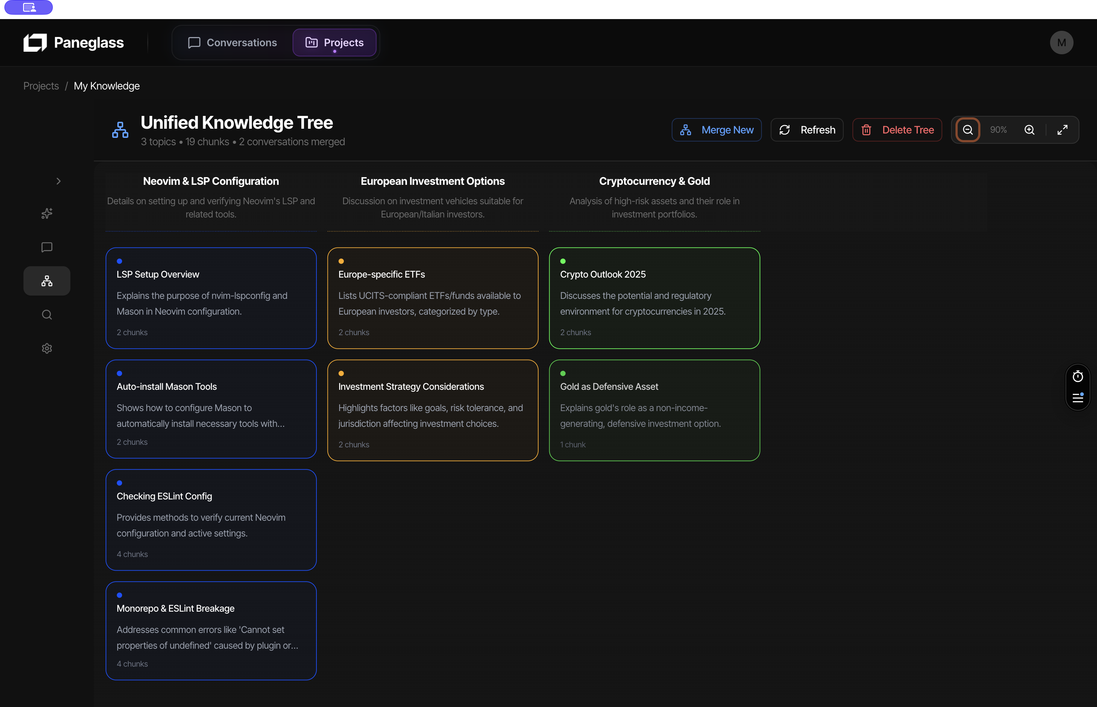Open settings with the gear icon
This screenshot has width=1097, height=707.
pyautogui.click(x=46, y=348)
